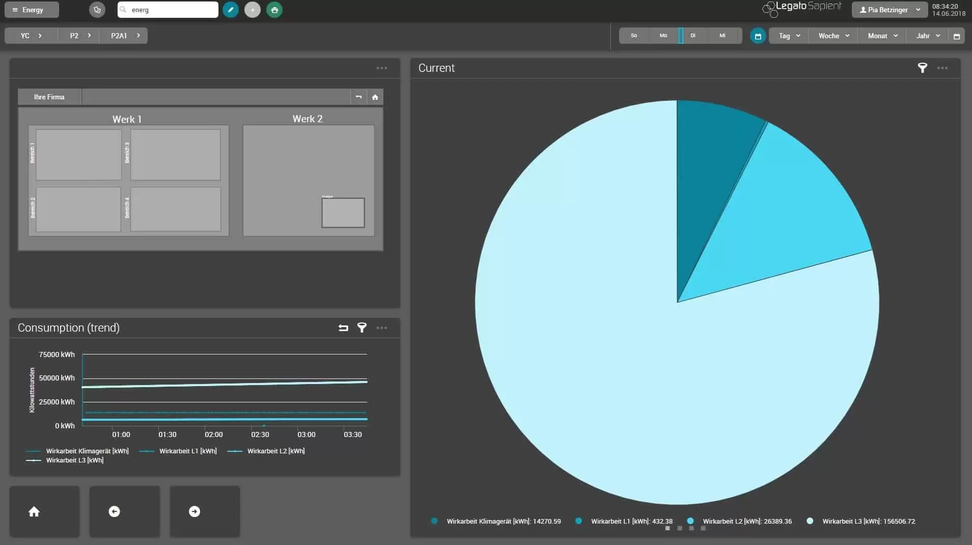This screenshot has height=545, width=972.
Task: Toggle pie legend 'Wirkarbeit L1 [kWh]: 432.38'
Action: tap(624, 521)
